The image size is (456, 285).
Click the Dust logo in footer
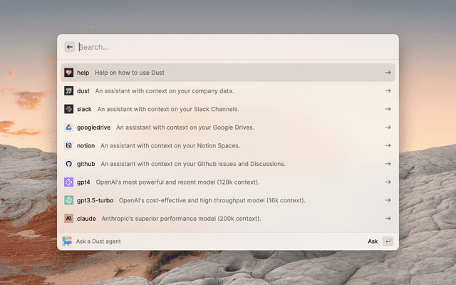click(67, 242)
